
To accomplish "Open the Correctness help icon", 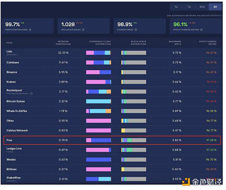I will tap(136, 30).
